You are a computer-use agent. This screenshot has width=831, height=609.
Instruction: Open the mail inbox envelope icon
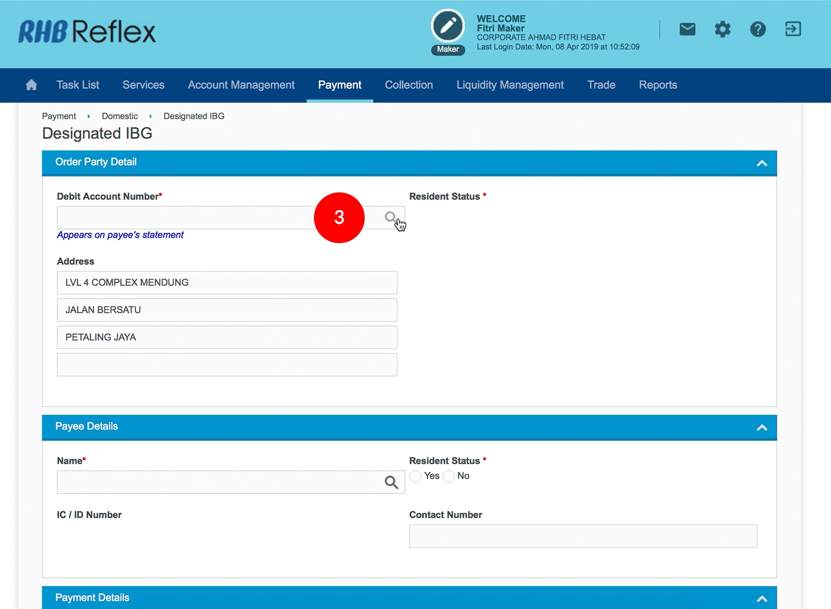(x=687, y=30)
